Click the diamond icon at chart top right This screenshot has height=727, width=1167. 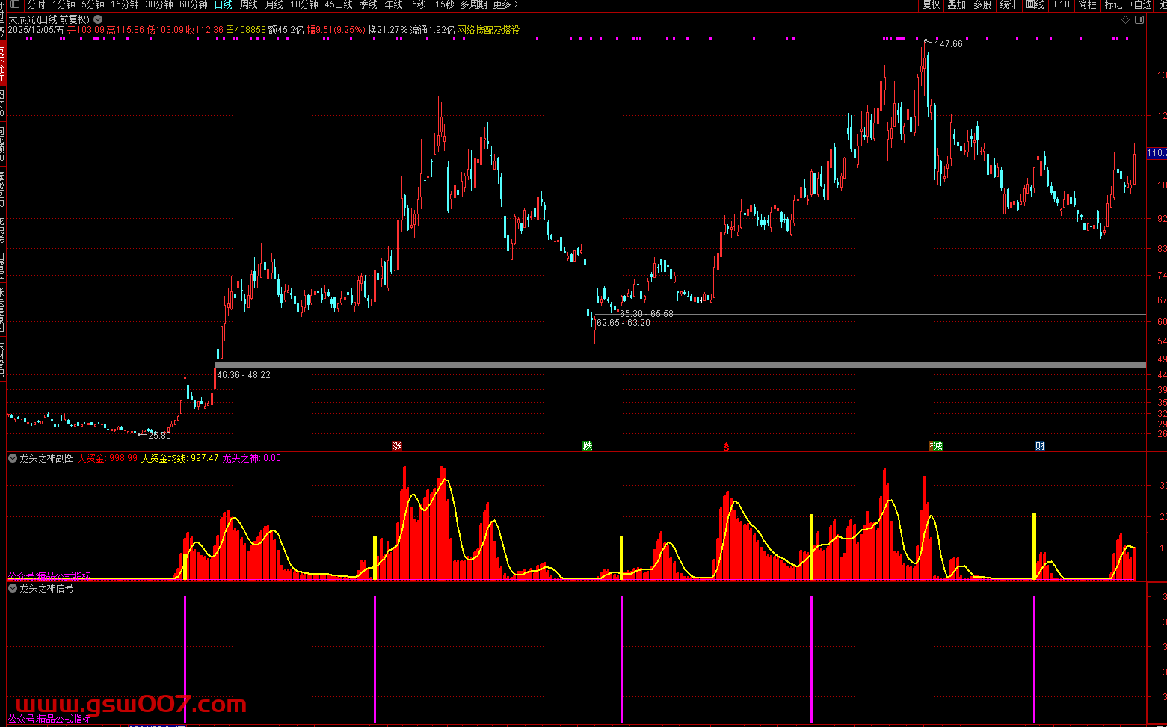(x=1126, y=20)
